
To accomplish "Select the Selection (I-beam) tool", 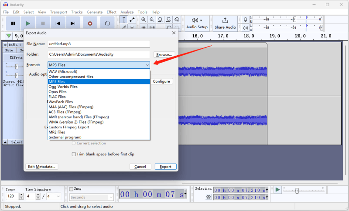I will click(x=124, y=20).
